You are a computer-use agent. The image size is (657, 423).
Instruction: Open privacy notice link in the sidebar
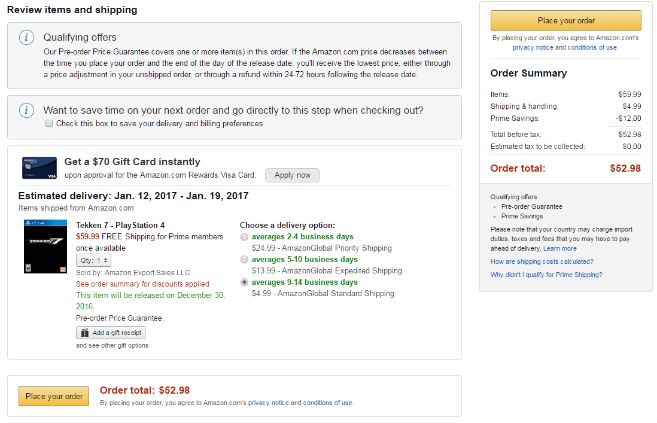[533, 48]
